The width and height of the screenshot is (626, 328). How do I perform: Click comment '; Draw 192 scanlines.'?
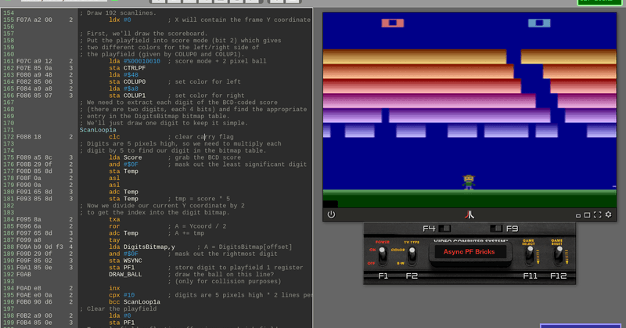[118, 13]
